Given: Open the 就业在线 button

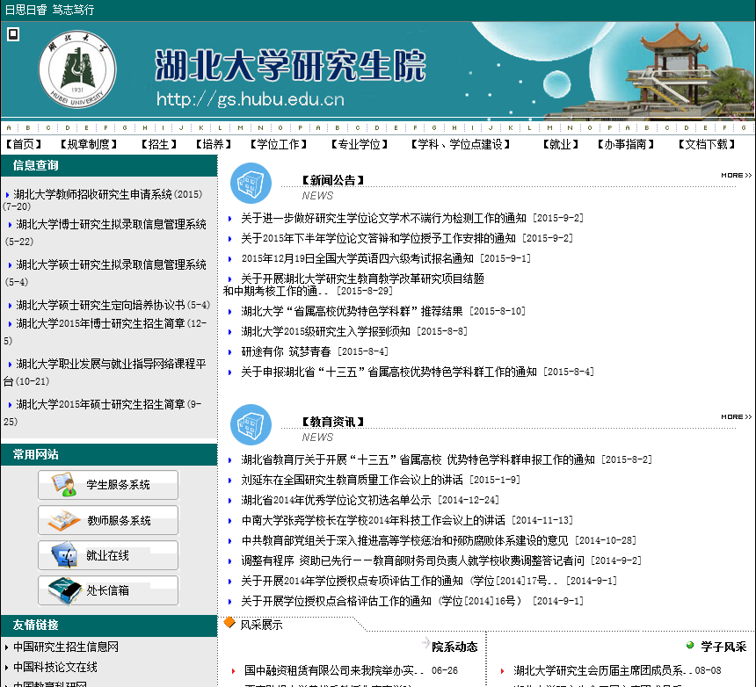Looking at the screenshot, I should (x=108, y=555).
